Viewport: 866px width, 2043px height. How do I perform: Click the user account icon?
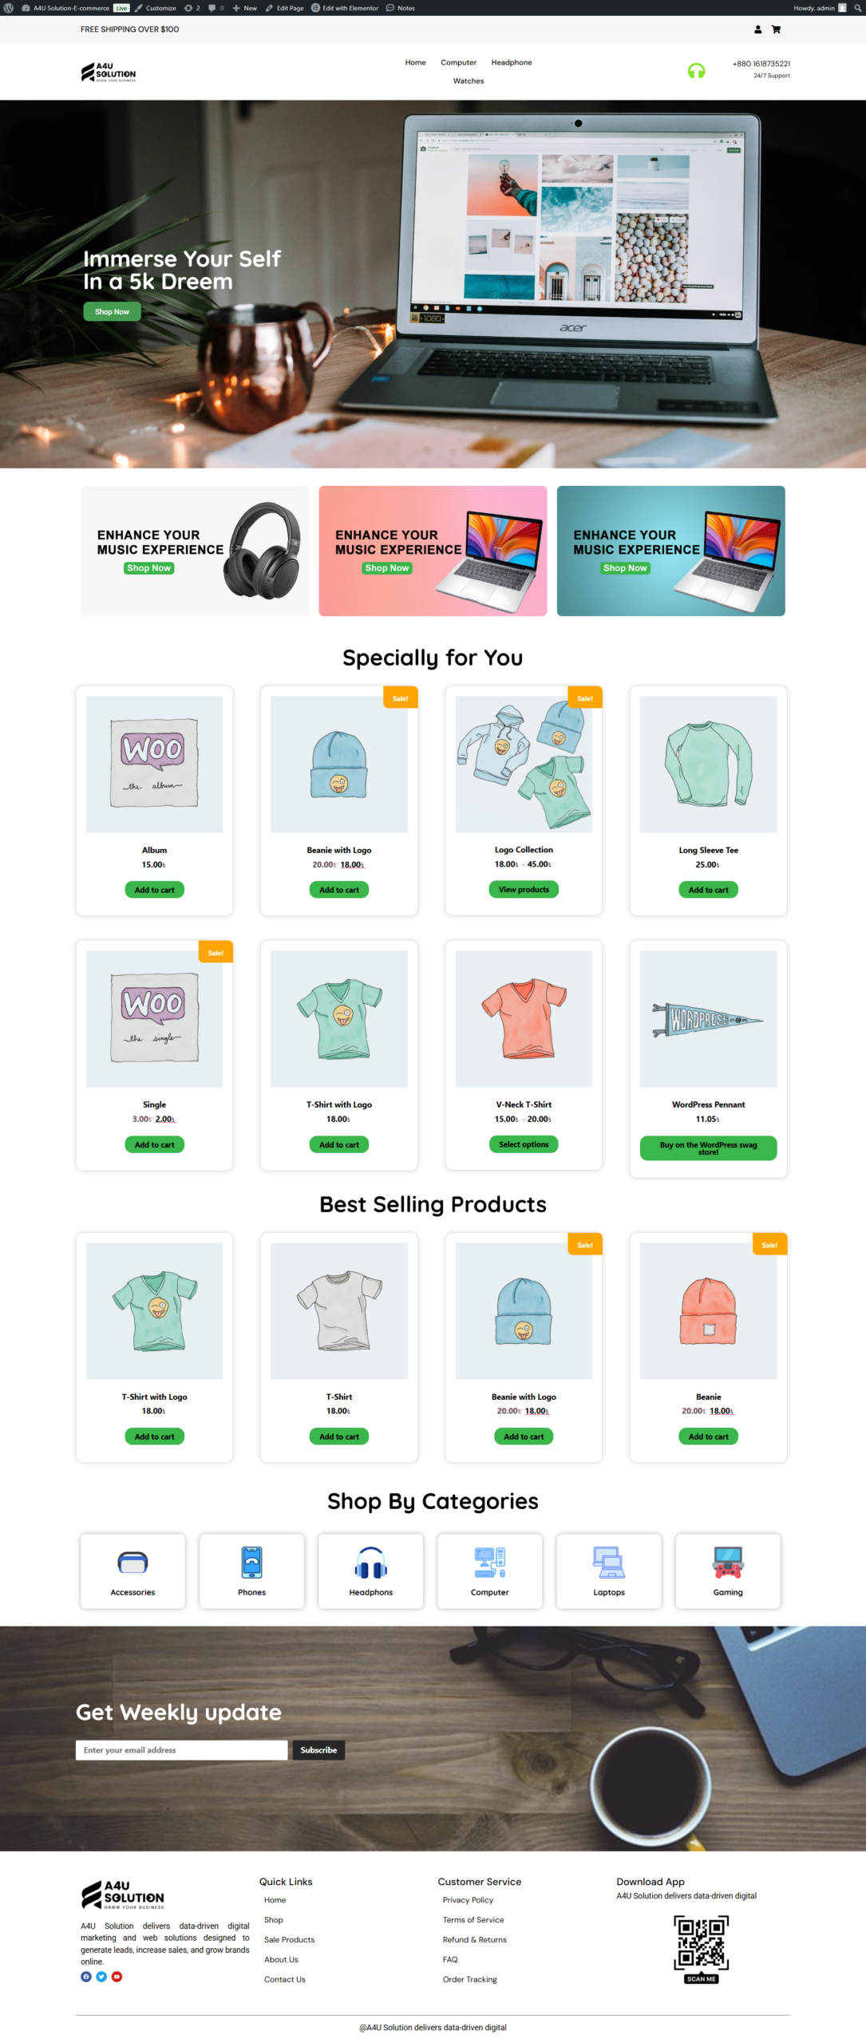point(757,30)
